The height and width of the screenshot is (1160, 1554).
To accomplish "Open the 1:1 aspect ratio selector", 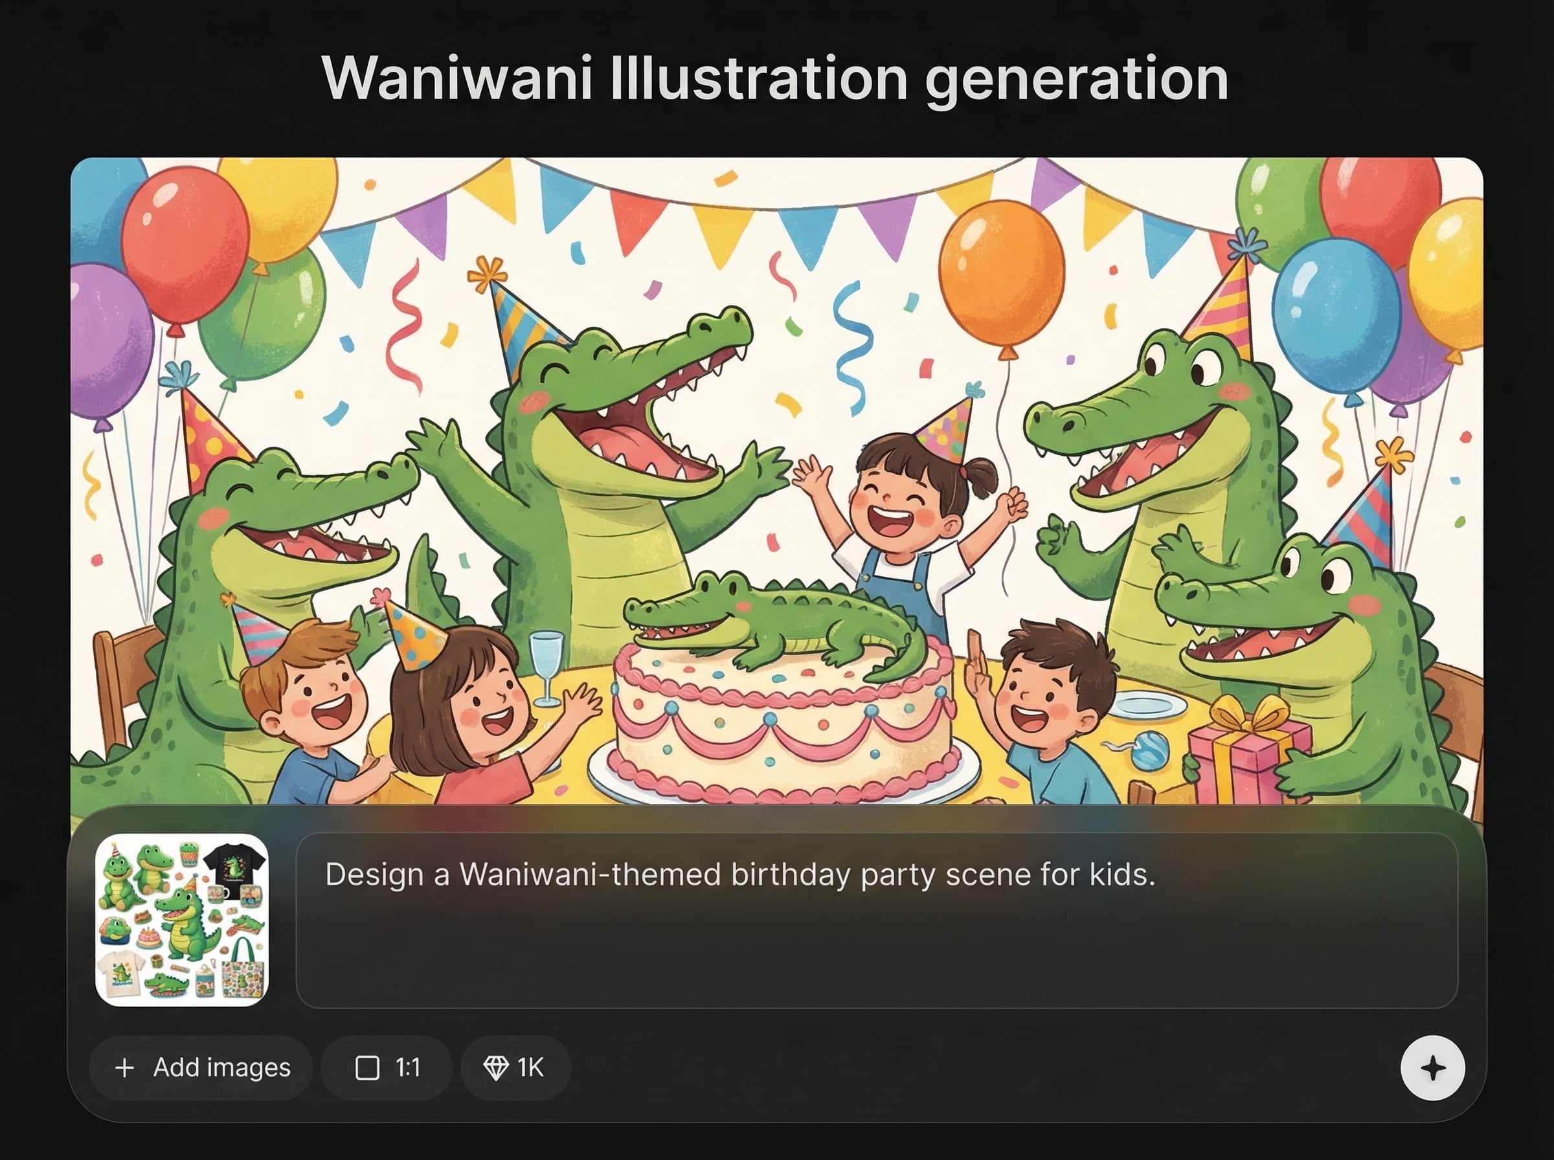I will point(386,1068).
